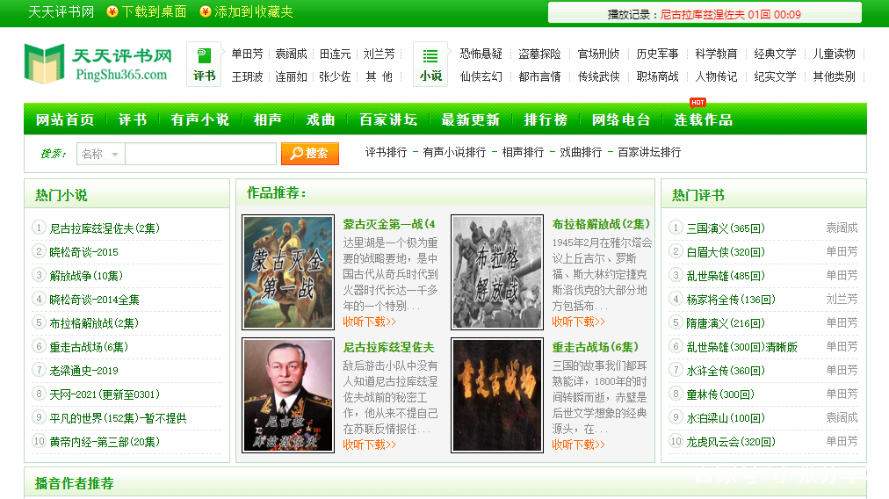Click the search keyword input field
Image resolution: width=889 pixels, height=499 pixels.
point(200,154)
